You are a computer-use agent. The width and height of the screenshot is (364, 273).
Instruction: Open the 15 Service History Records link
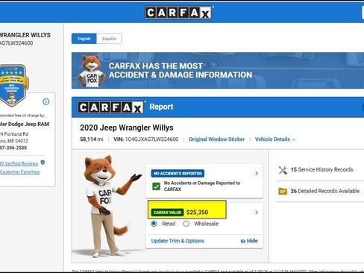(x=321, y=169)
